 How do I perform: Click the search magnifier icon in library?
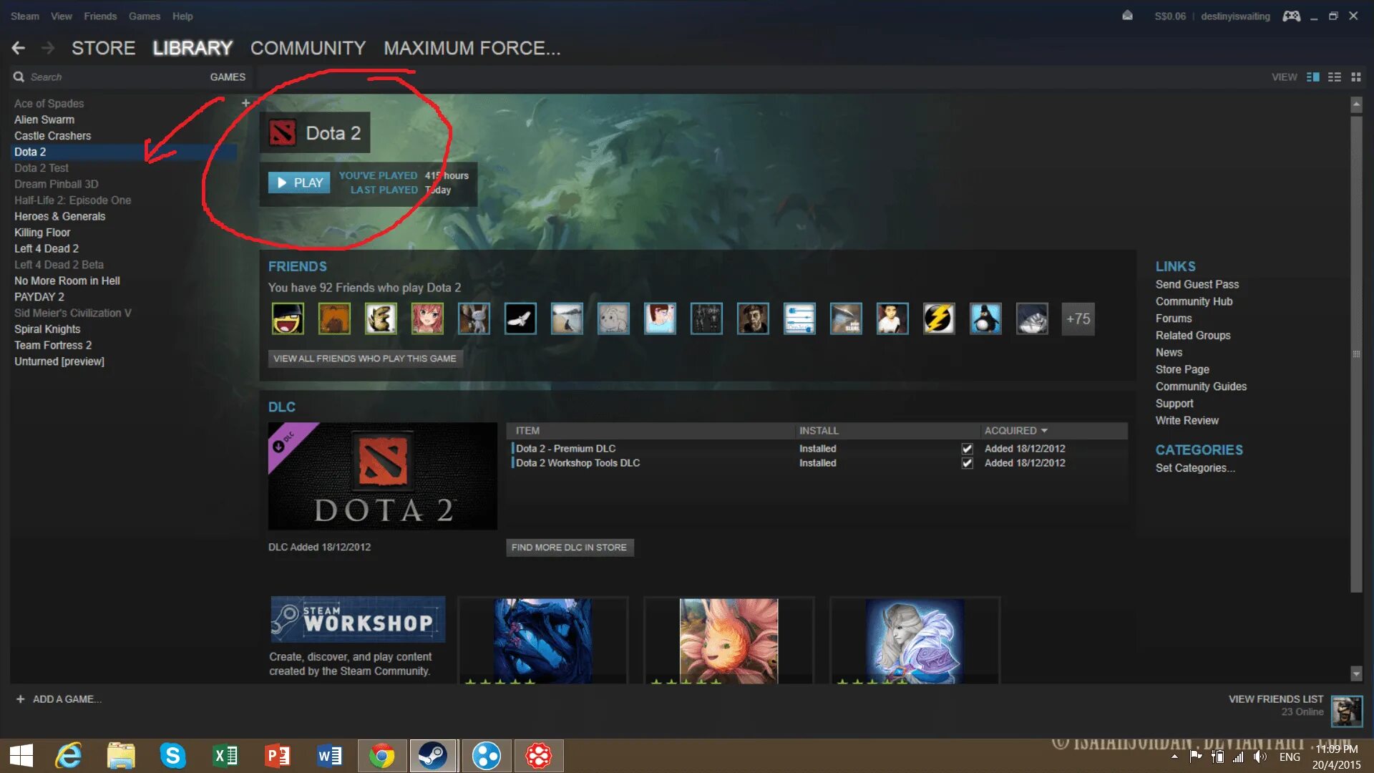(x=18, y=77)
